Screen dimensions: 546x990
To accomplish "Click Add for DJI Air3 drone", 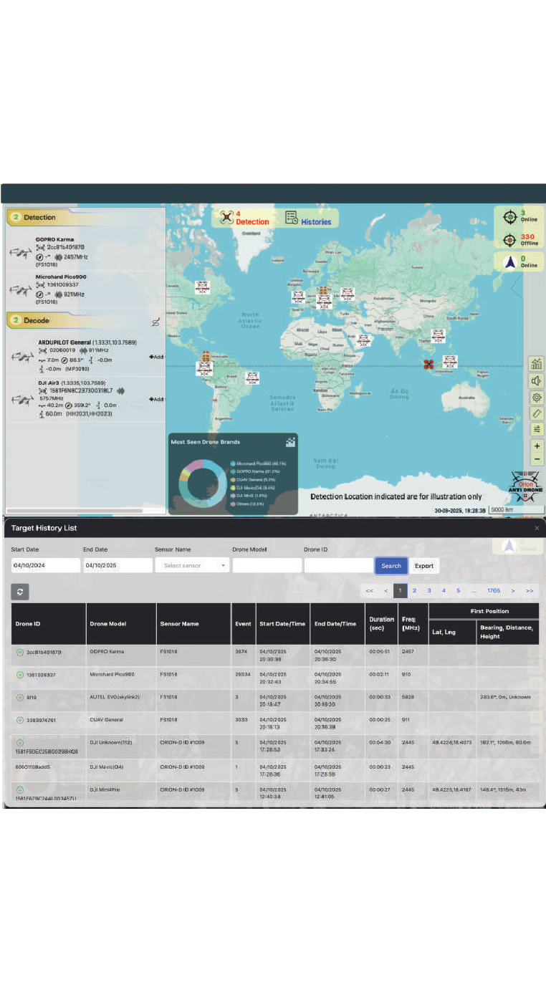I will 156,399.
